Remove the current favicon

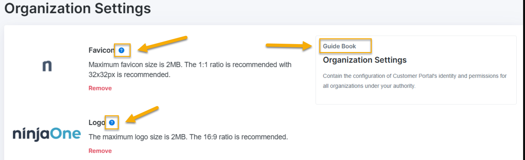[100, 88]
